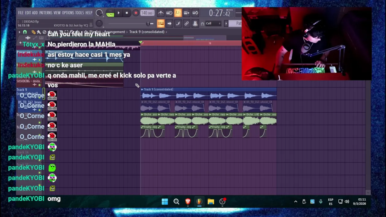
Task: Toggle the 3-2-1 countdown before recording
Action: (178, 13)
